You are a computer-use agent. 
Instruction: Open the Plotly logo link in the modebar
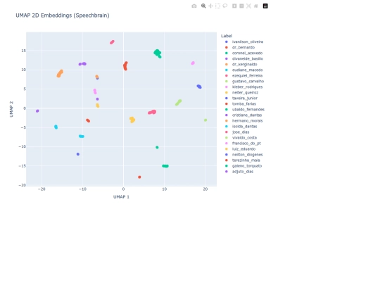pos(265,6)
